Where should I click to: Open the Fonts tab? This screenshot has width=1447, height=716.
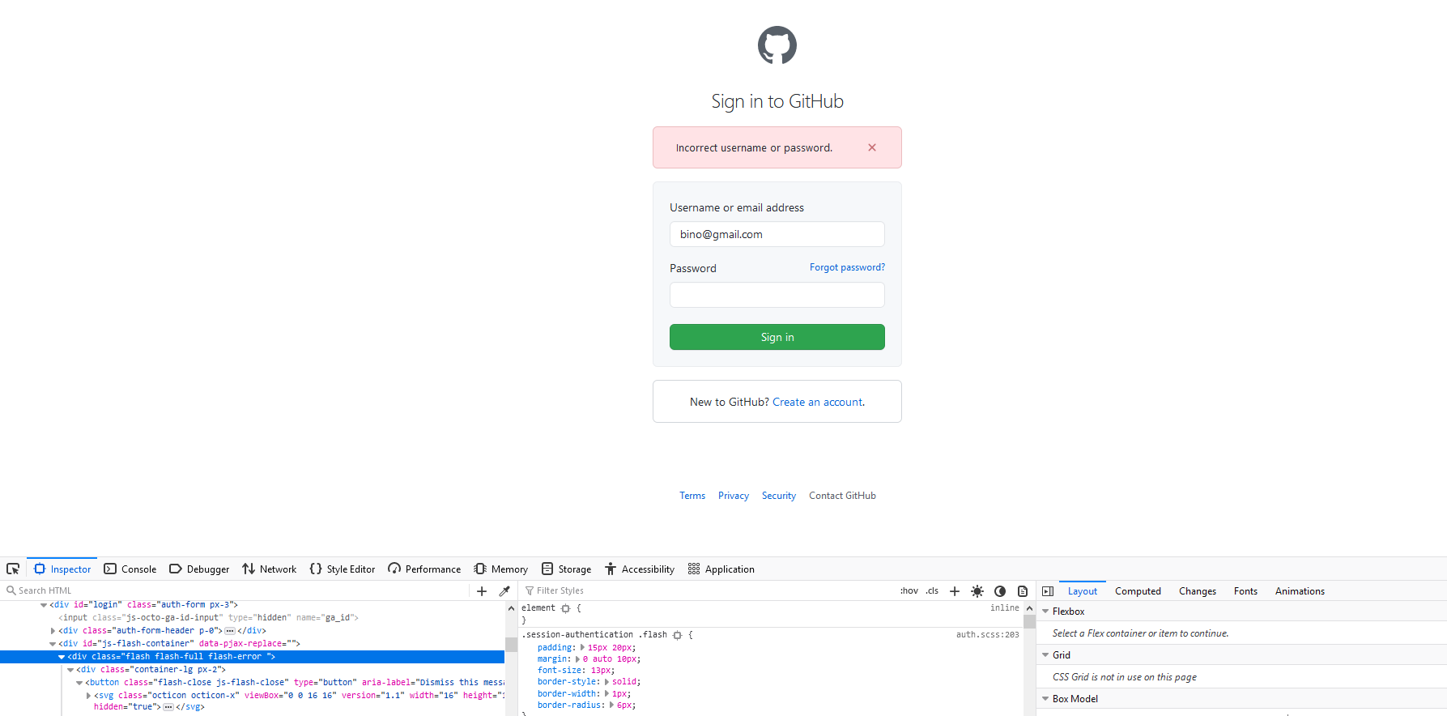pos(1245,590)
